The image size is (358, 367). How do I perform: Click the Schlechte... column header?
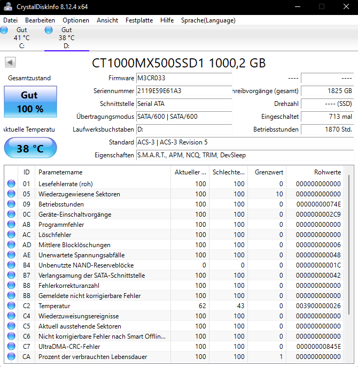[x=229, y=172]
